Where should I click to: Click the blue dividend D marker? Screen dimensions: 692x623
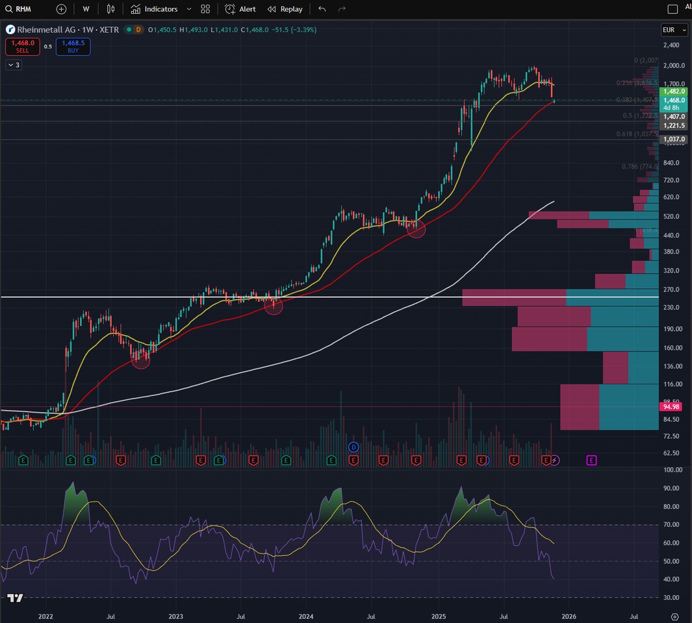pyautogui.click(x=353, y=447)
